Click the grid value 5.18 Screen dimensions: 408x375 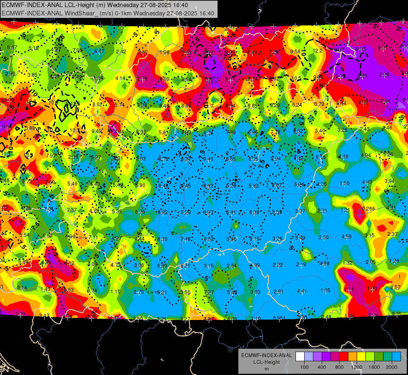tap(34, 48)
